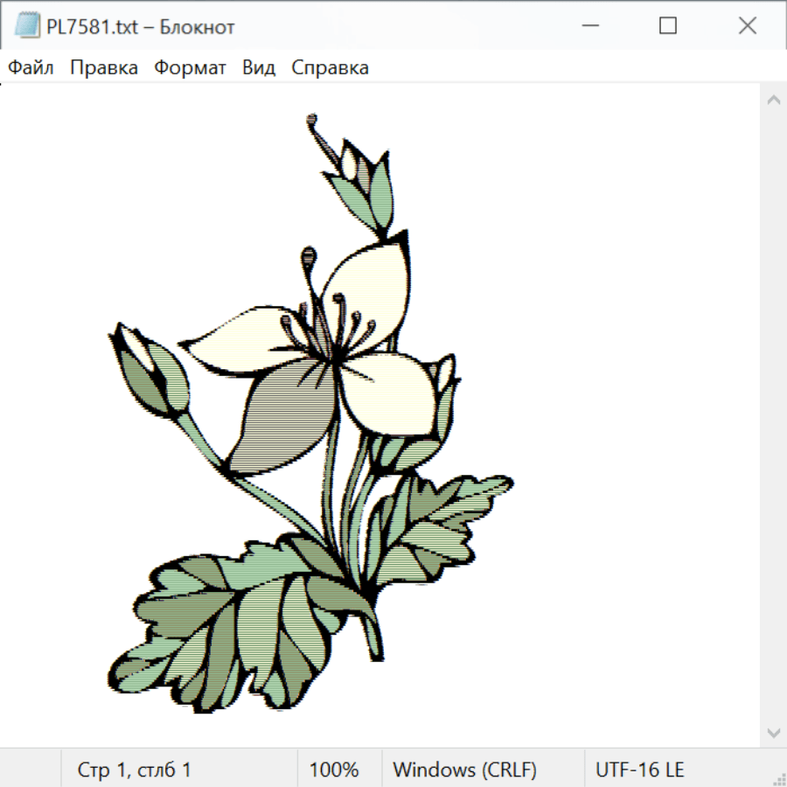Open the Правка menu
Screen dimensions: 787x787
click(104, 68)
